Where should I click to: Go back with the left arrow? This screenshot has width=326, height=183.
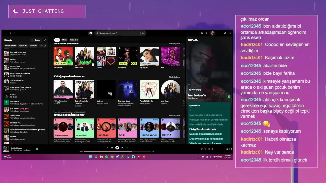click(11, 33)
